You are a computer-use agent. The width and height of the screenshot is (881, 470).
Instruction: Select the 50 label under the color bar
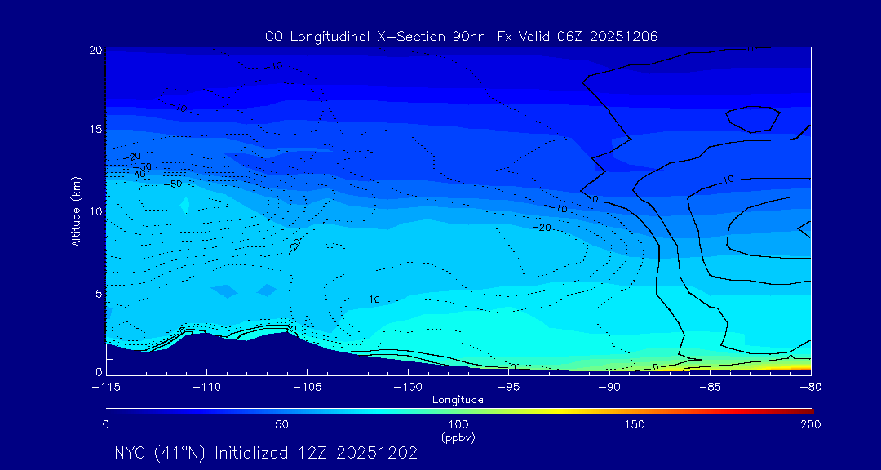(281, 424)
